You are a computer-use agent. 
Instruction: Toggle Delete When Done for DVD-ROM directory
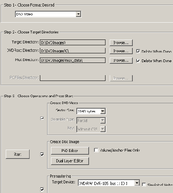(x=138, y=51)
